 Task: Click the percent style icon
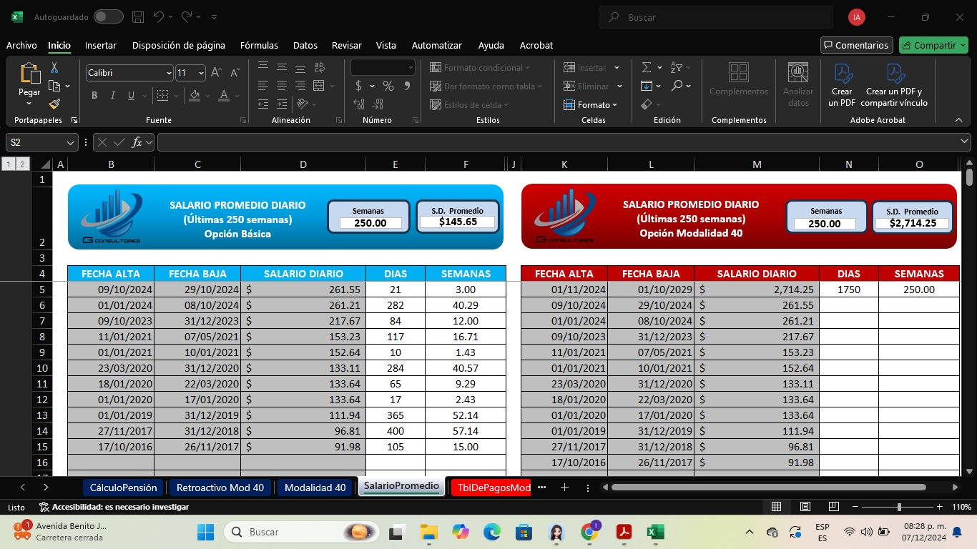pos(388,86)
